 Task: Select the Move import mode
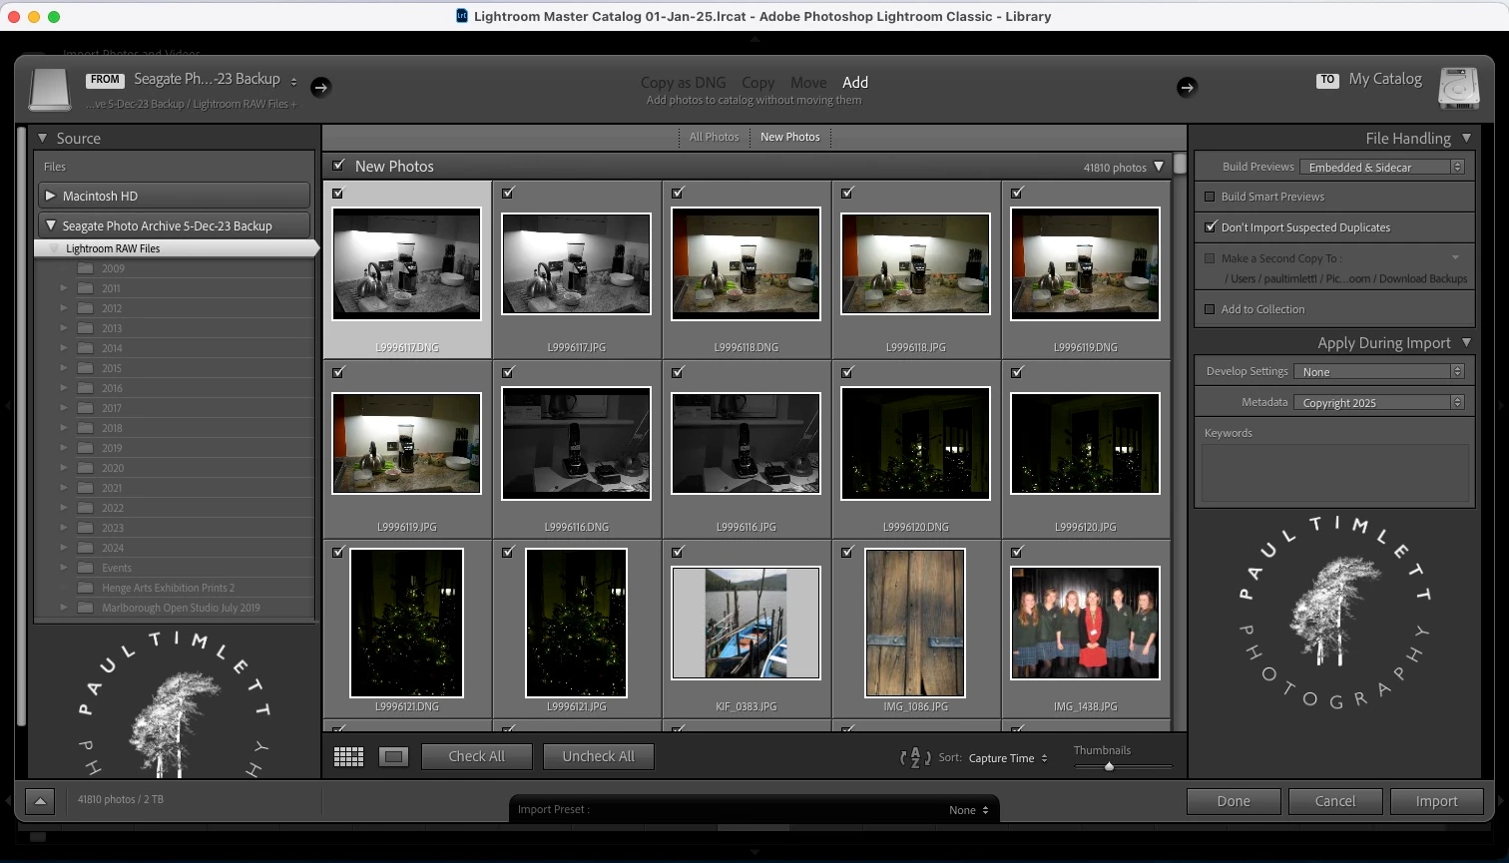tap(808, 83)
